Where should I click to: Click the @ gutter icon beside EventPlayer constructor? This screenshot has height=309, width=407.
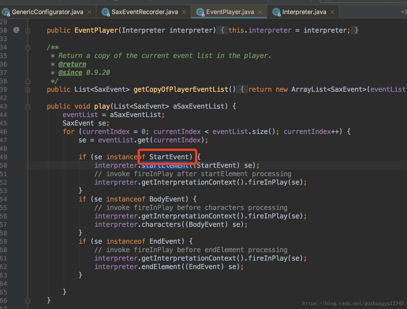pyautogui.click(x=16, y=30)
